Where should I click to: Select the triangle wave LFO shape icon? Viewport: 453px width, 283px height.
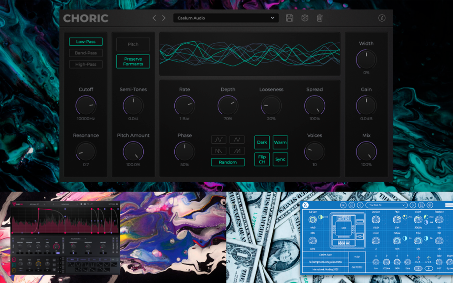tap(237, 139)
